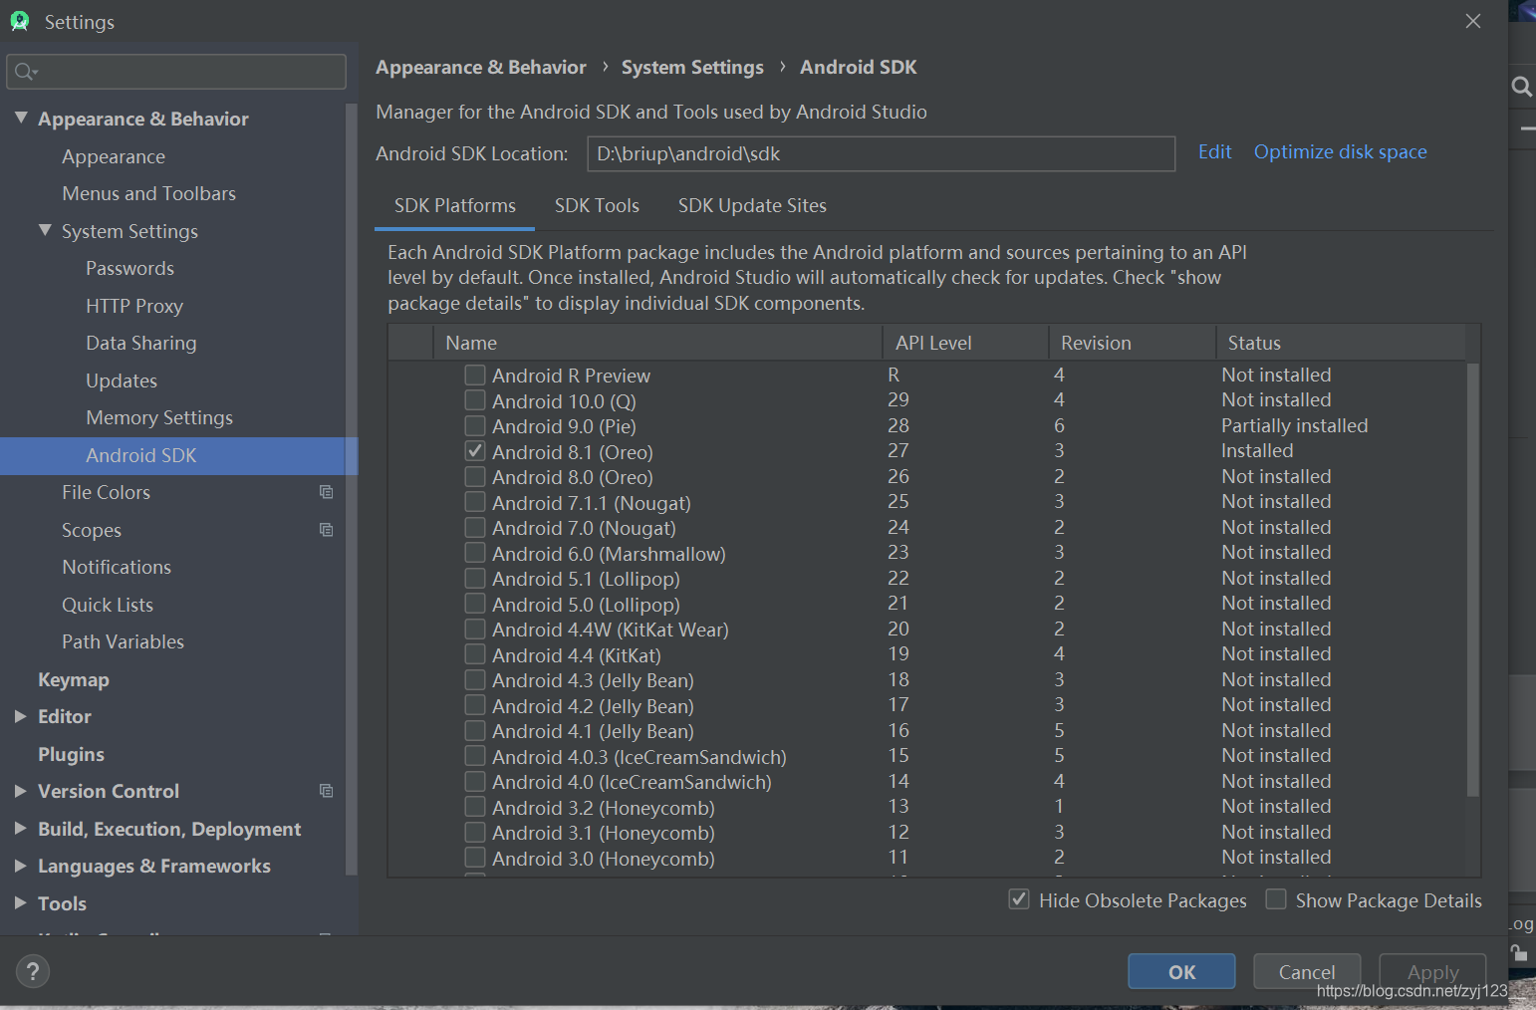Check the Android 7.1.1 (Nougat) checkbox
1536x1010 pixels.
tap(475, 502)
